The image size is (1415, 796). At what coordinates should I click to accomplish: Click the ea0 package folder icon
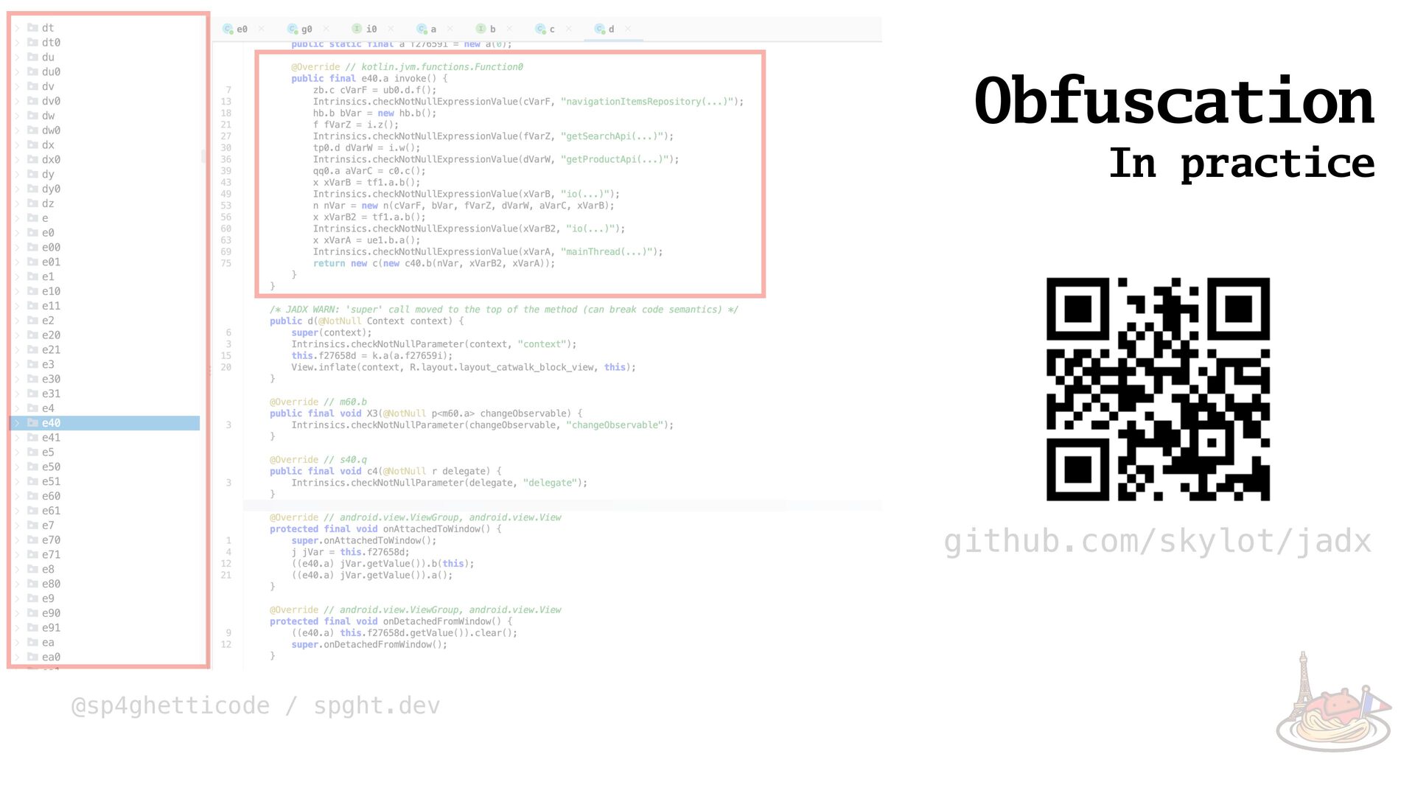(32, 657)
